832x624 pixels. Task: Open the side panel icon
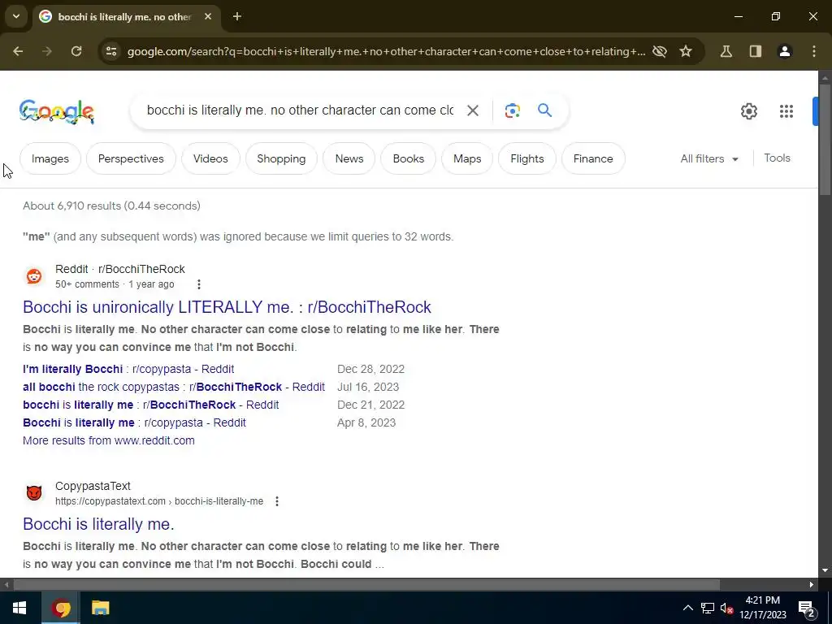point(756,51)
